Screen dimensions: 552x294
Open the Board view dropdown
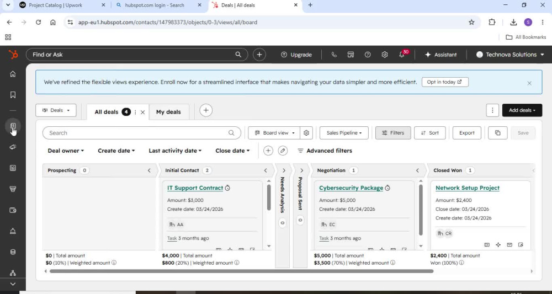[x=274, y=133]
